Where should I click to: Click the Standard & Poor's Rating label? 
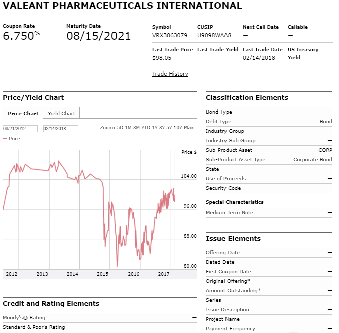point(34,327)
